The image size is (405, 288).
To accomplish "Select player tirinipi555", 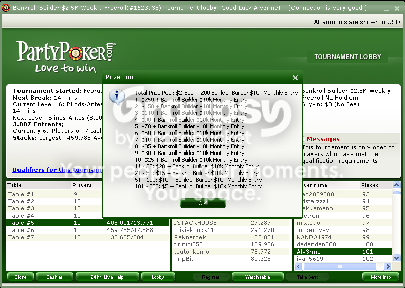I will [x=231, y=244].
